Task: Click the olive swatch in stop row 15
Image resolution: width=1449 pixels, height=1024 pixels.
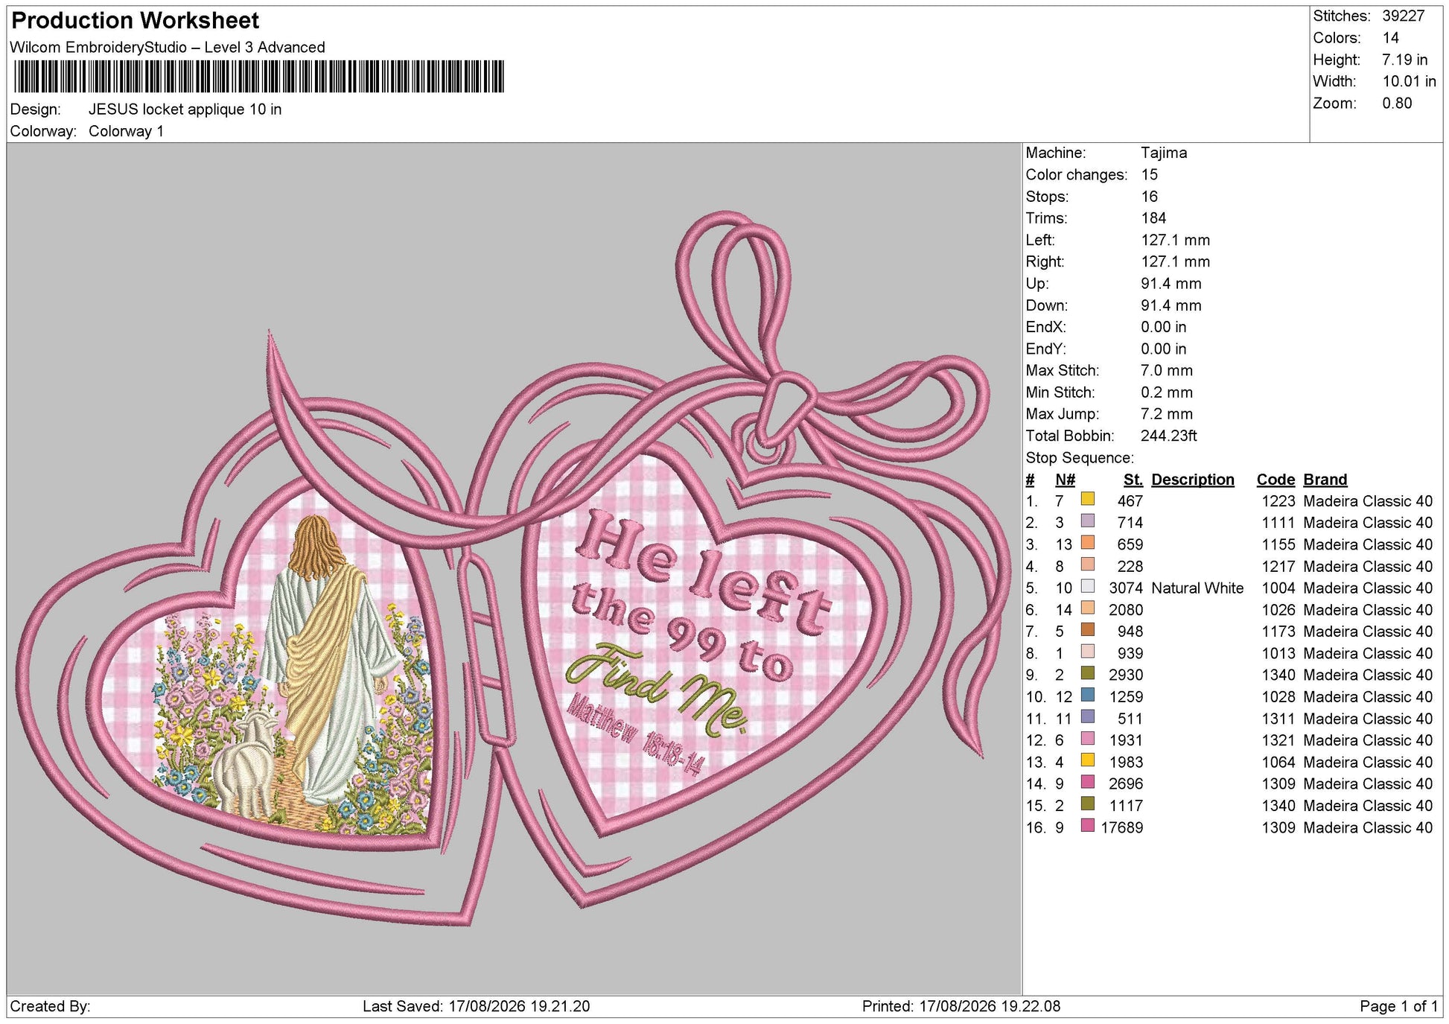Action: click(x=1088, y=804)
